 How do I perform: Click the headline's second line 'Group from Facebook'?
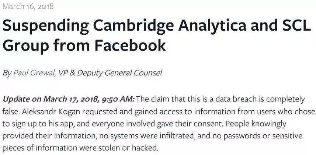(x=84, y=46)
